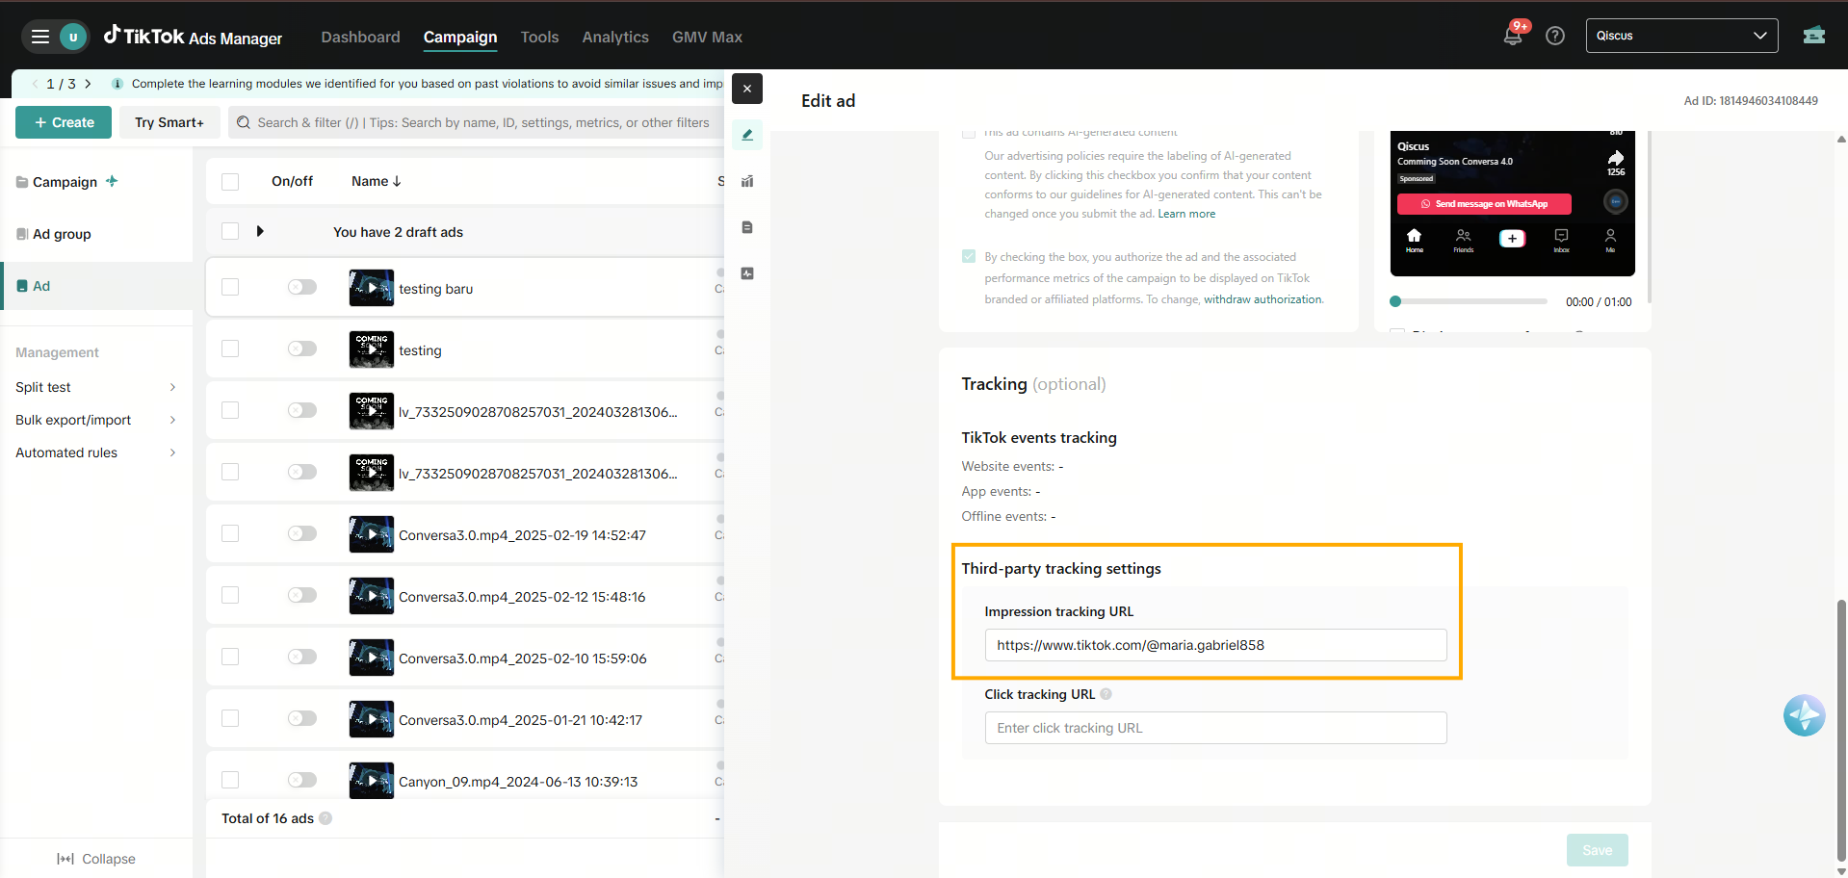
Task: Expand the Split test menu
Action: coord(95,387)
